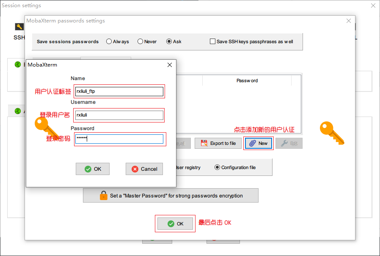The image size is (380, 256).
Task: Click the Edit button with wrench icon
Action: coord(289,143)
